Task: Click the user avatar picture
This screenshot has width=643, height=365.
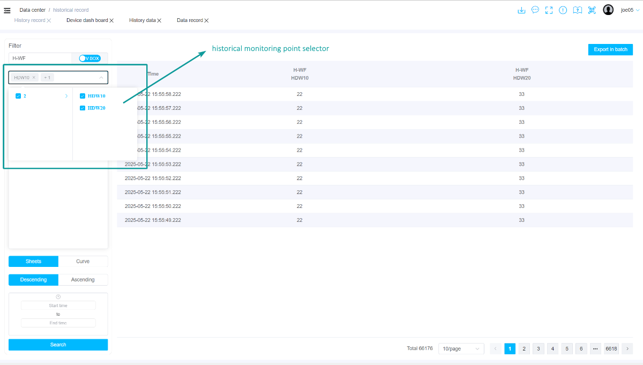Action: click(x=608, y=10)
